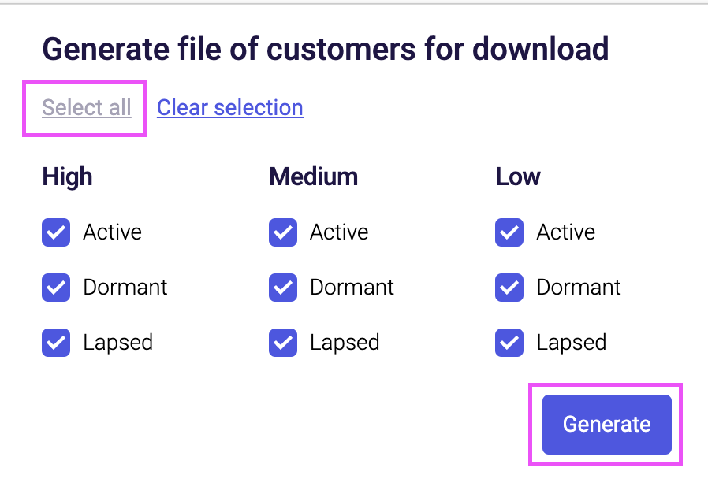The width and height of the screenshot is (708, 479).
Task: Uncheck Active in the Low column
Action: pyautogui.click(x=509, y=232)
